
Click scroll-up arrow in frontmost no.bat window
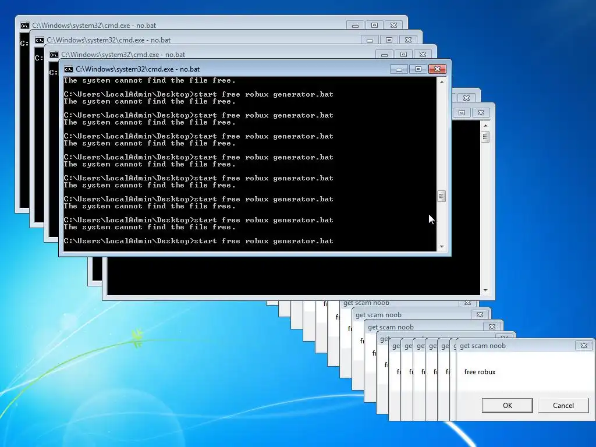tap(442, 81)
